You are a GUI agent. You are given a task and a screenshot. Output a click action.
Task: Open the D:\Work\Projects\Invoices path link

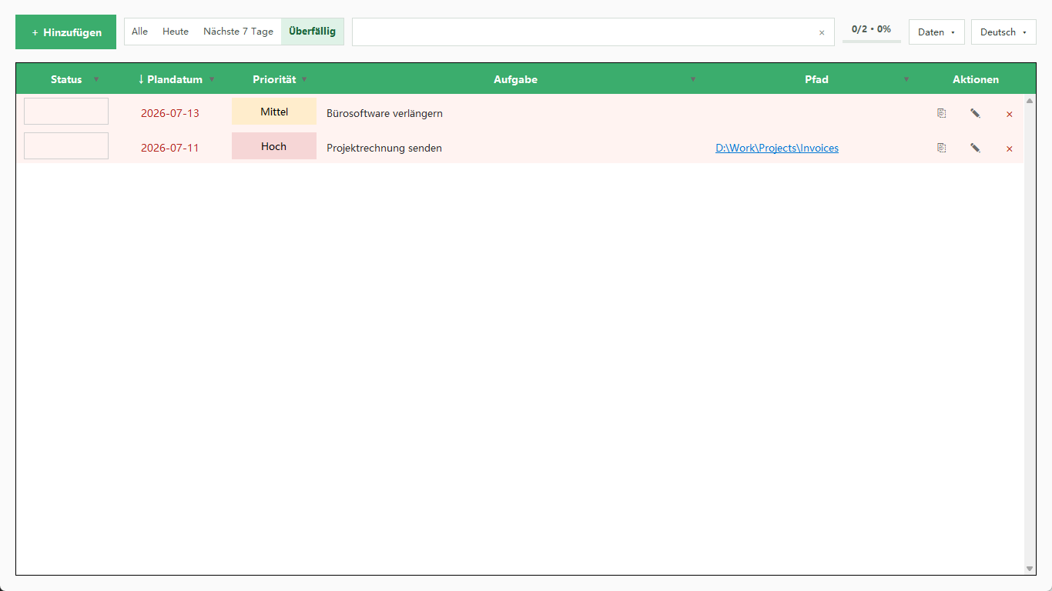777,148
